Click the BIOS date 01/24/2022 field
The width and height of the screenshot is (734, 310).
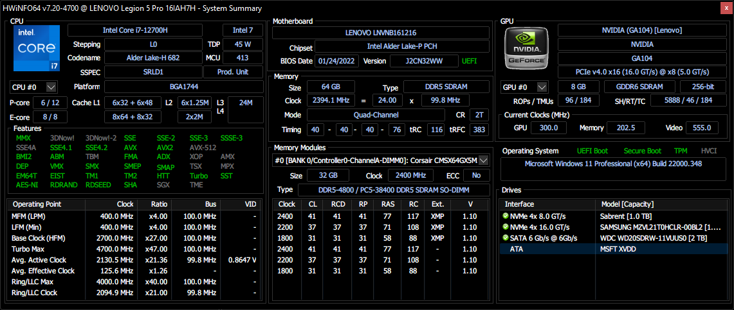[x=338, y=61]
